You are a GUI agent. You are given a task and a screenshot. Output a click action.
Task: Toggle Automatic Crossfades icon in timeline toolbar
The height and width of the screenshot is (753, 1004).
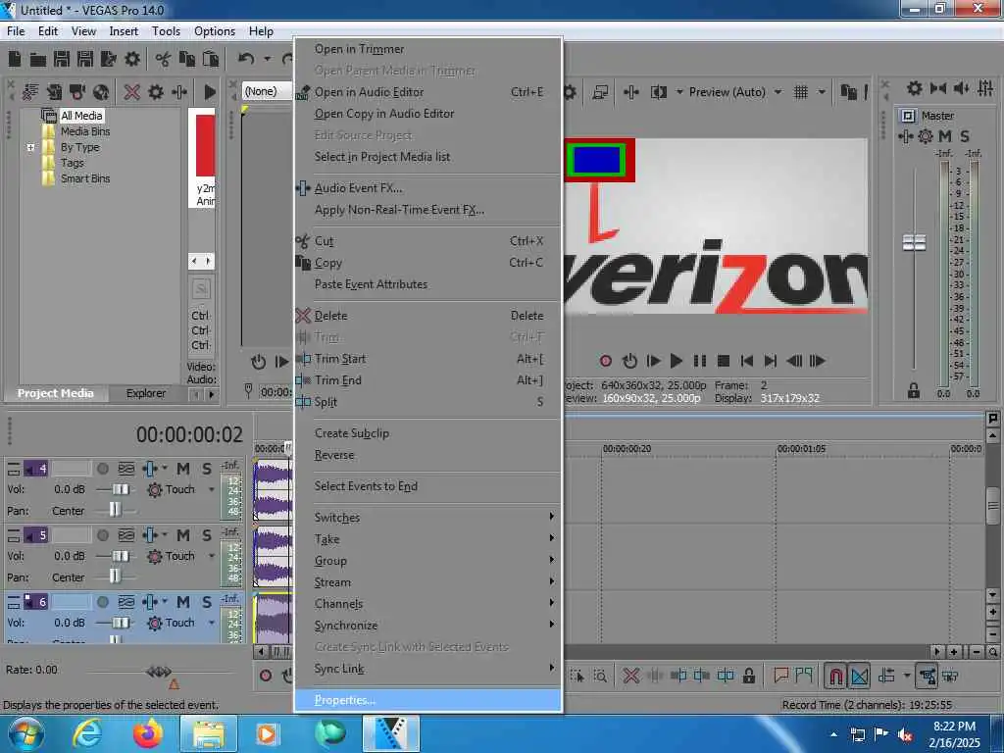(859, 677)
